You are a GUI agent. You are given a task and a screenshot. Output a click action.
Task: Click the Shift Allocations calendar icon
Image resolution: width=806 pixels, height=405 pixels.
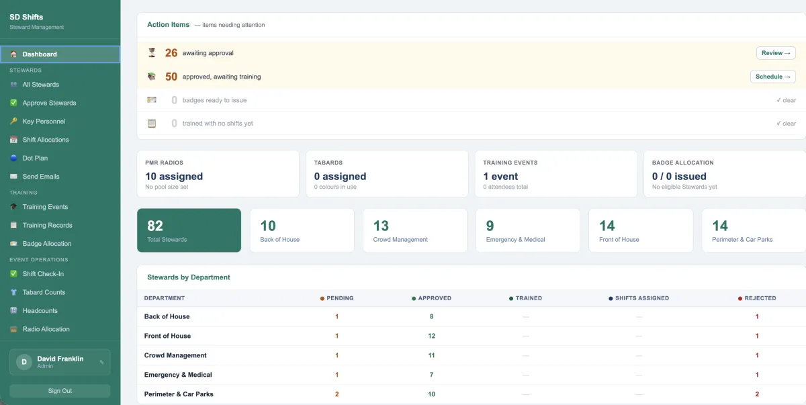[13, 140]
